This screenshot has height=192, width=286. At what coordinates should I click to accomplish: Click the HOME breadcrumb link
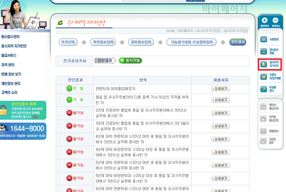(x=170, y=31)
